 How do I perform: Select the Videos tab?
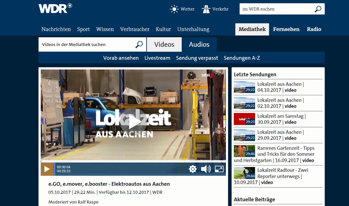[164, 45]
